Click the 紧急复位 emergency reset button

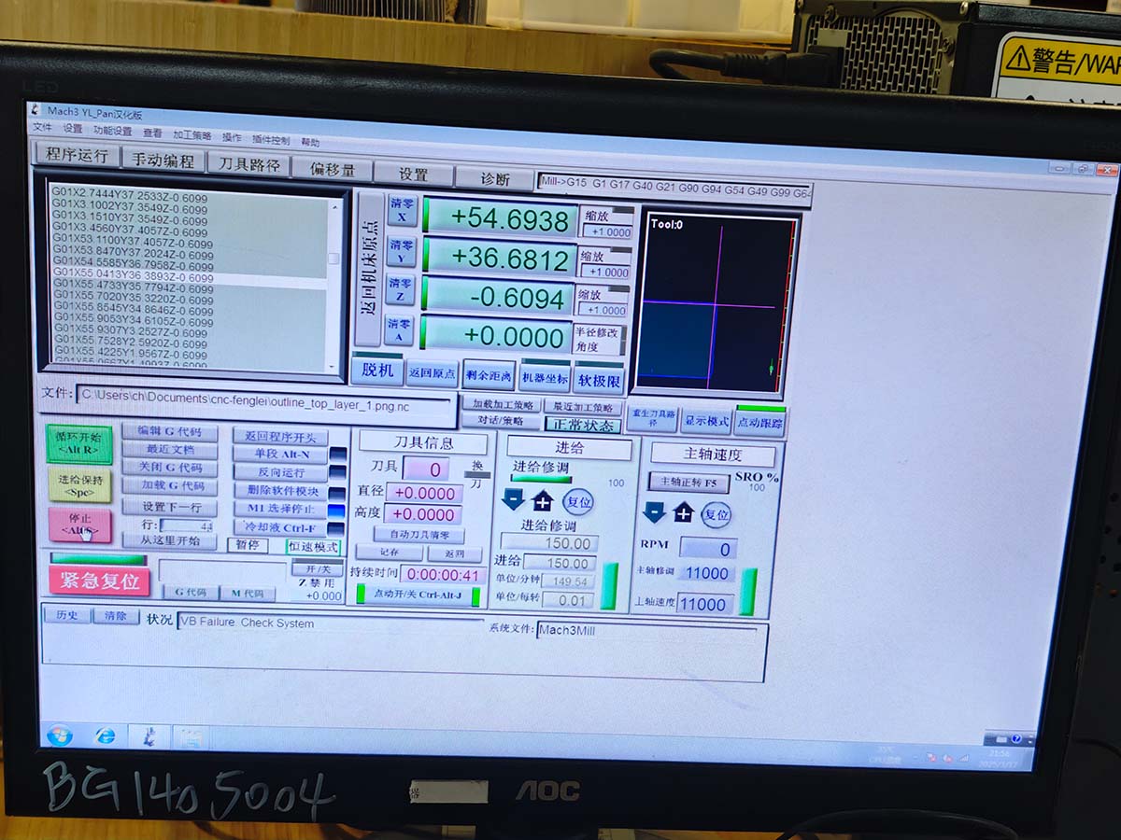[x=99, y=580]
